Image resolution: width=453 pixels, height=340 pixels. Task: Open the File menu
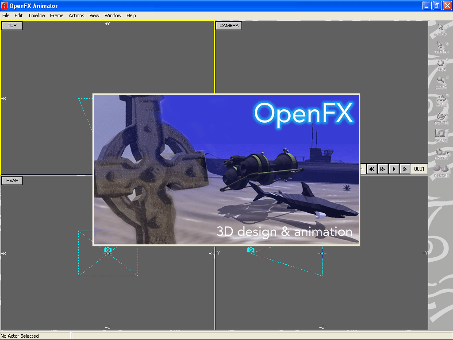point(6,15)
